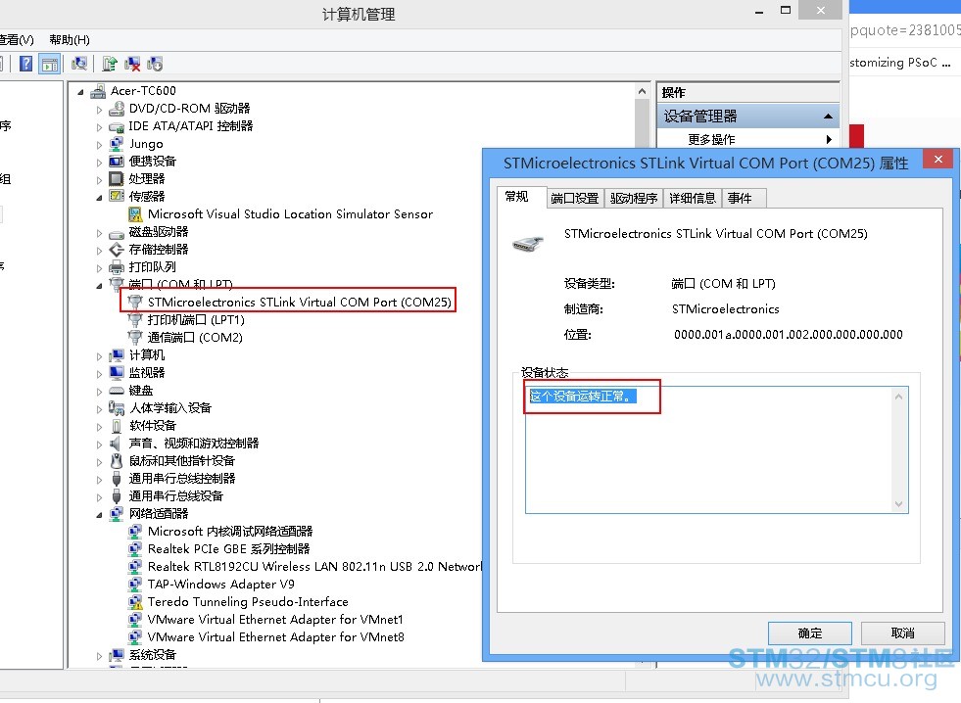Click the 通信端口 (COM2) icon
This screenshot has width=961, height=703.
click(x=135, y=338)
